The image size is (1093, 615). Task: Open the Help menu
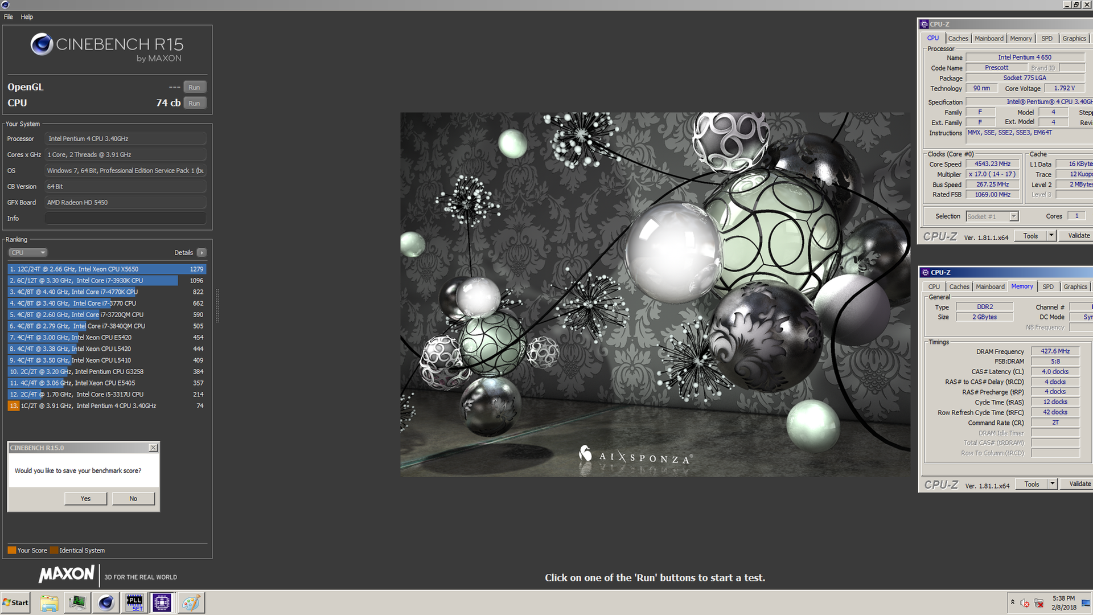27,17
